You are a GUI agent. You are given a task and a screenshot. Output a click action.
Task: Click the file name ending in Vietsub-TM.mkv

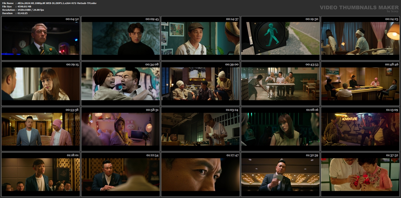pos(57,3)
